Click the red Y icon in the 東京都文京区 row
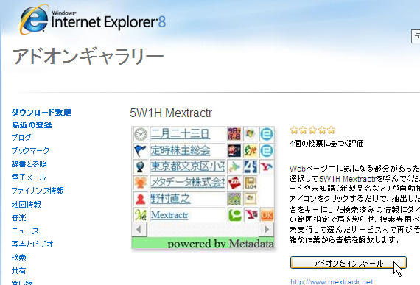The image size is (420, 285). click(267, 166)
